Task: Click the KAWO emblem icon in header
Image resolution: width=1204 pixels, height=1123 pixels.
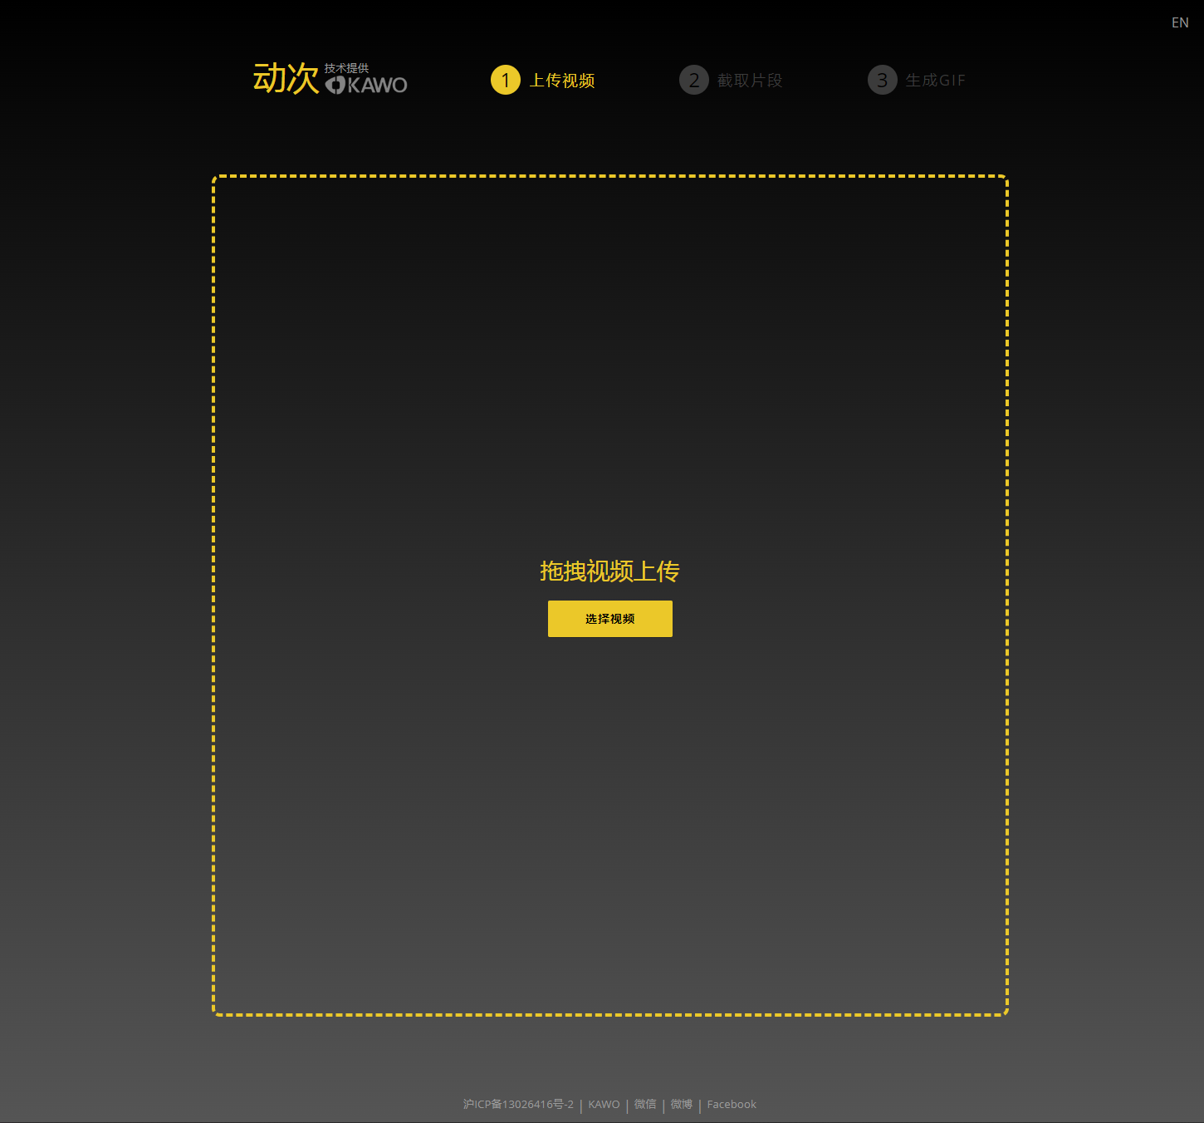Action: pyautogui.click(x=335, y=85)
